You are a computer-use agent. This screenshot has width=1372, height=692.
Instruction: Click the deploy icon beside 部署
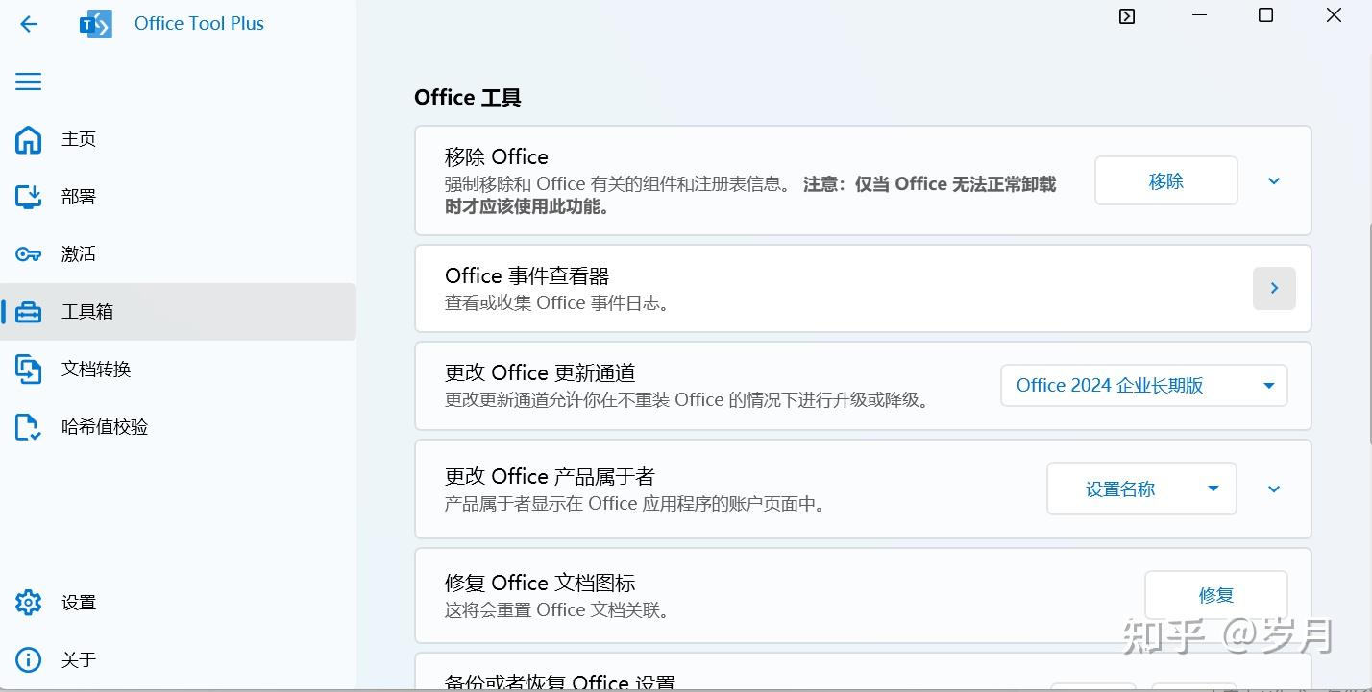click(x=29, y=197)
